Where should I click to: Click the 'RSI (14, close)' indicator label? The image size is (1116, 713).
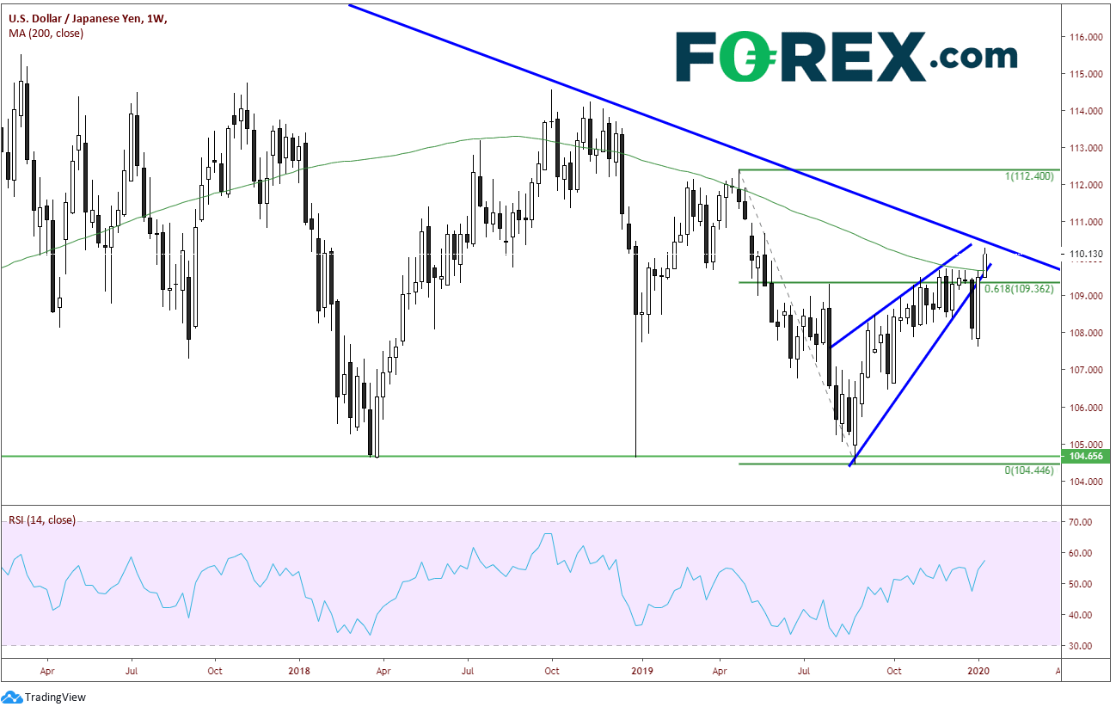[42, 519]
